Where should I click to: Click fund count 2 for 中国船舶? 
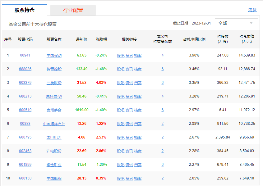163,178
